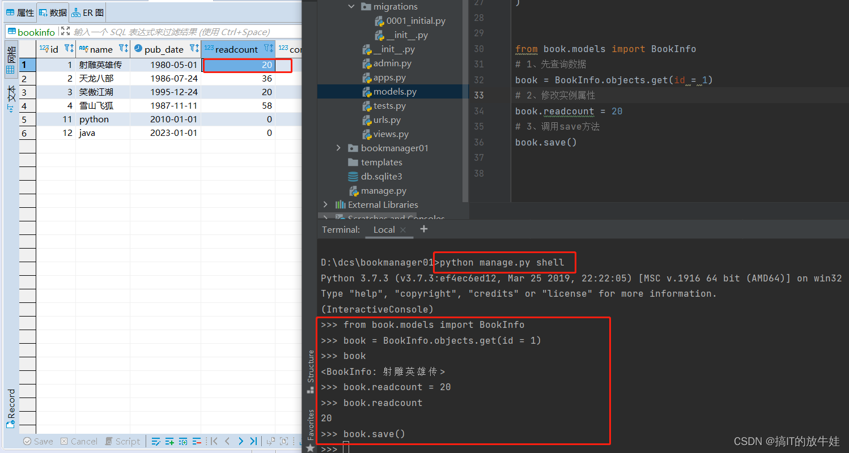Click the import BookInfo line in editor
The height and width of the screenshot is (453, 849).
click(x=605, y=49)
